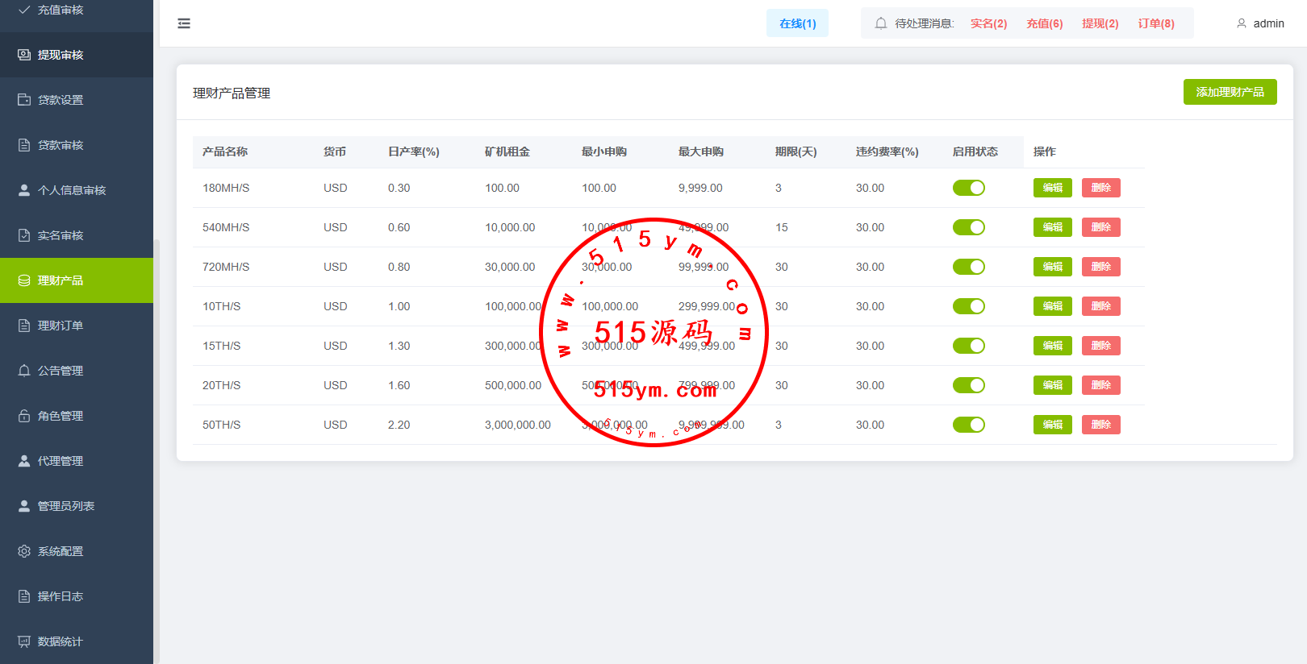1307x664 pixels.
Task: Click the 贷款设置 folder icon
Action: click(x=24, y=100)
